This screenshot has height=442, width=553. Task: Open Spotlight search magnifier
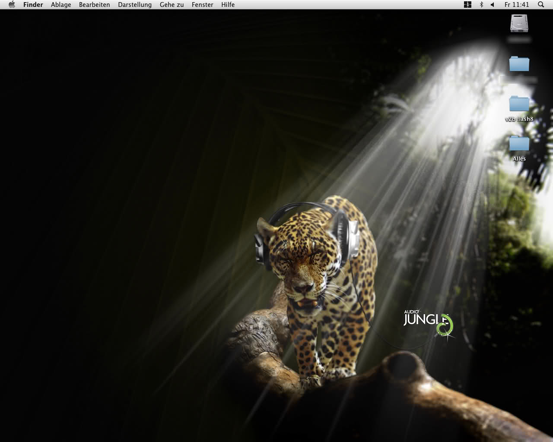(541, 5)
